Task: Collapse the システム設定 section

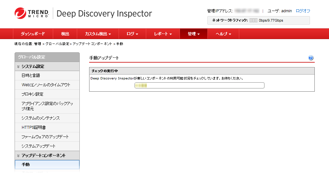Action: (x=47, y=66)
